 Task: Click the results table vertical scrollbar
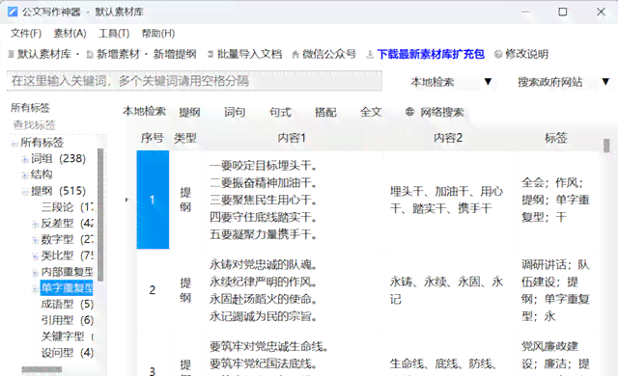point(606,146)
